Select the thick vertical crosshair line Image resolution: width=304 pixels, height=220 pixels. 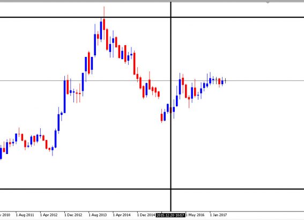click(171, 106)
